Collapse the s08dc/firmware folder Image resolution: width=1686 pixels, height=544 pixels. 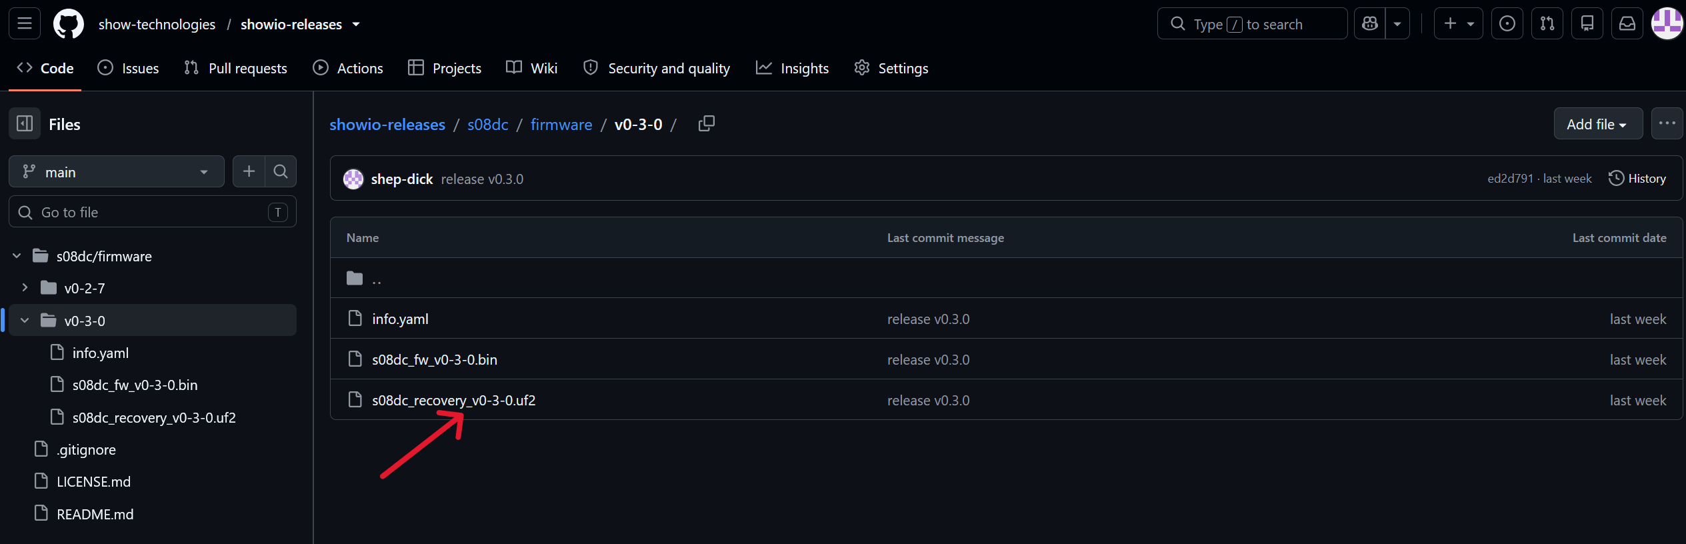[17, 256]
